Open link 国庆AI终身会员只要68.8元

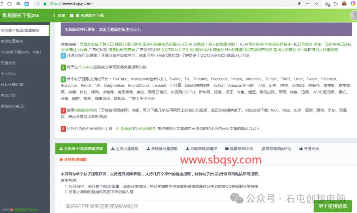[x=165, y=44]
